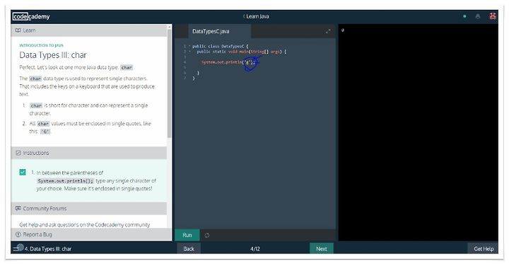This screenshot has width=509, height=264.
Task: Click the Learn book icon
Action: pyautogui.click(x=18, y=30)
